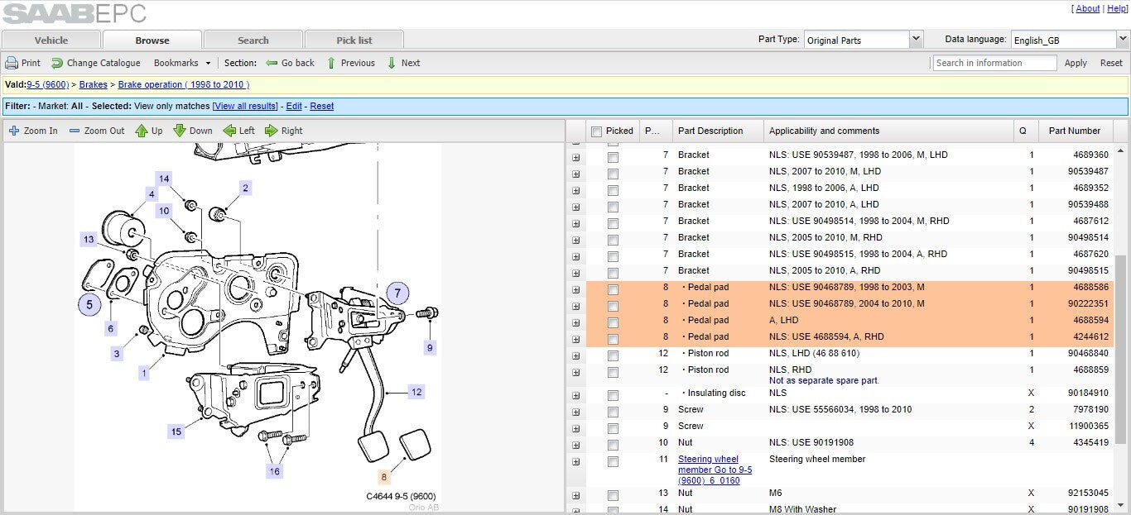Tick checkbox for Pedal pad 90222351
The image size is (1131, 515).
(x=613, y=306)
